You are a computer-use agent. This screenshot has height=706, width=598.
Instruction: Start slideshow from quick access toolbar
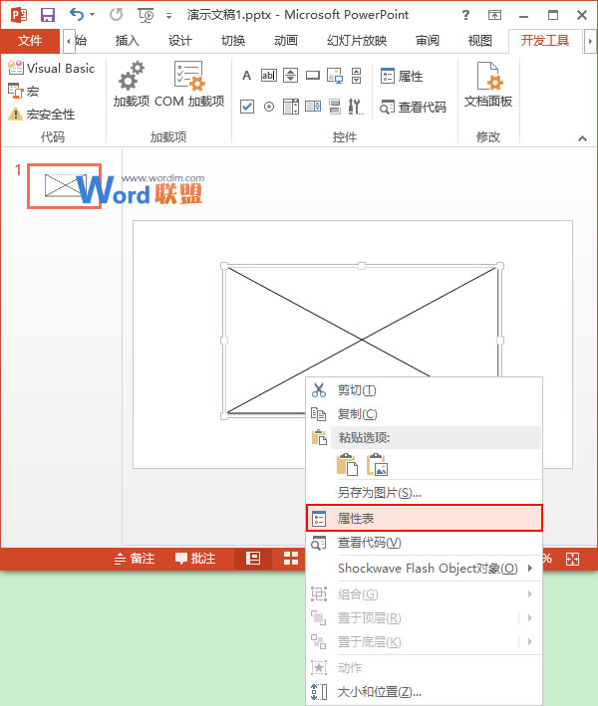pyautogui.click(x=146, y=15)
